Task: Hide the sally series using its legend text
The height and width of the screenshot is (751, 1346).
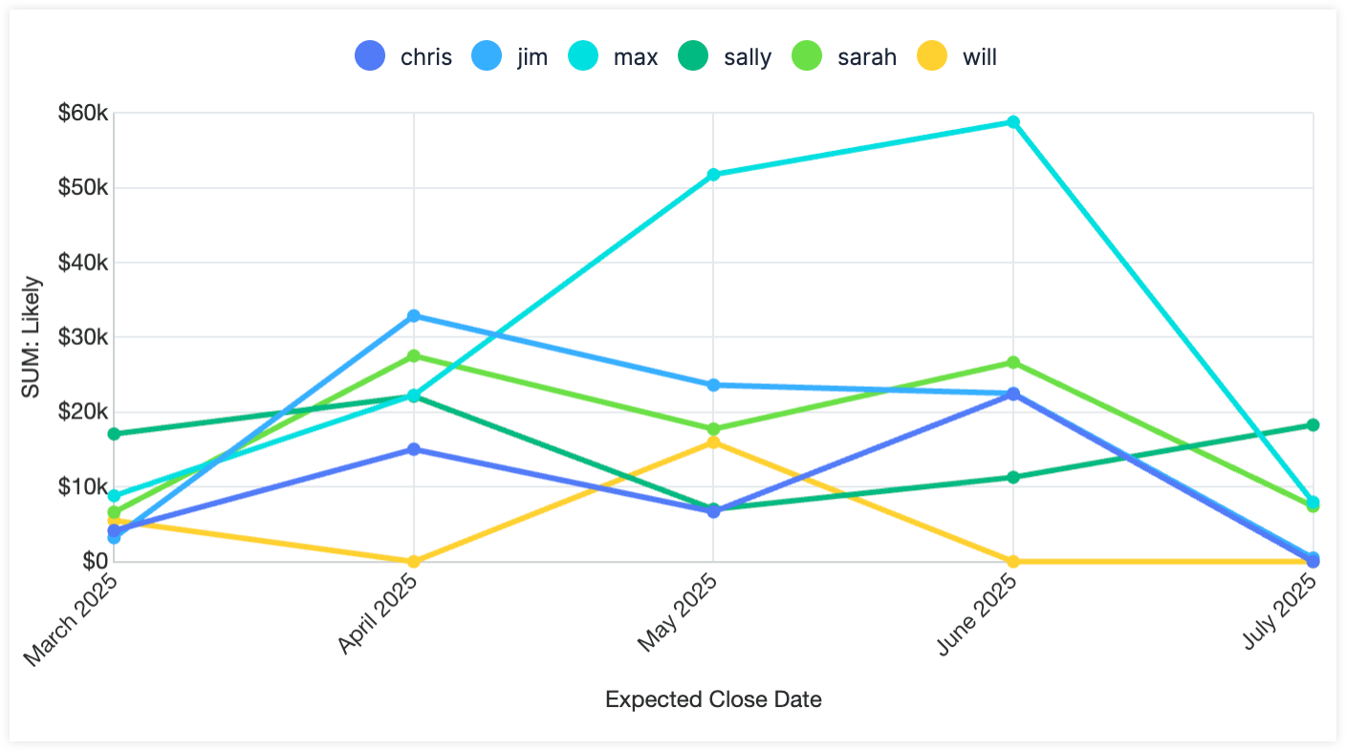Action: (x=748, y=56)
